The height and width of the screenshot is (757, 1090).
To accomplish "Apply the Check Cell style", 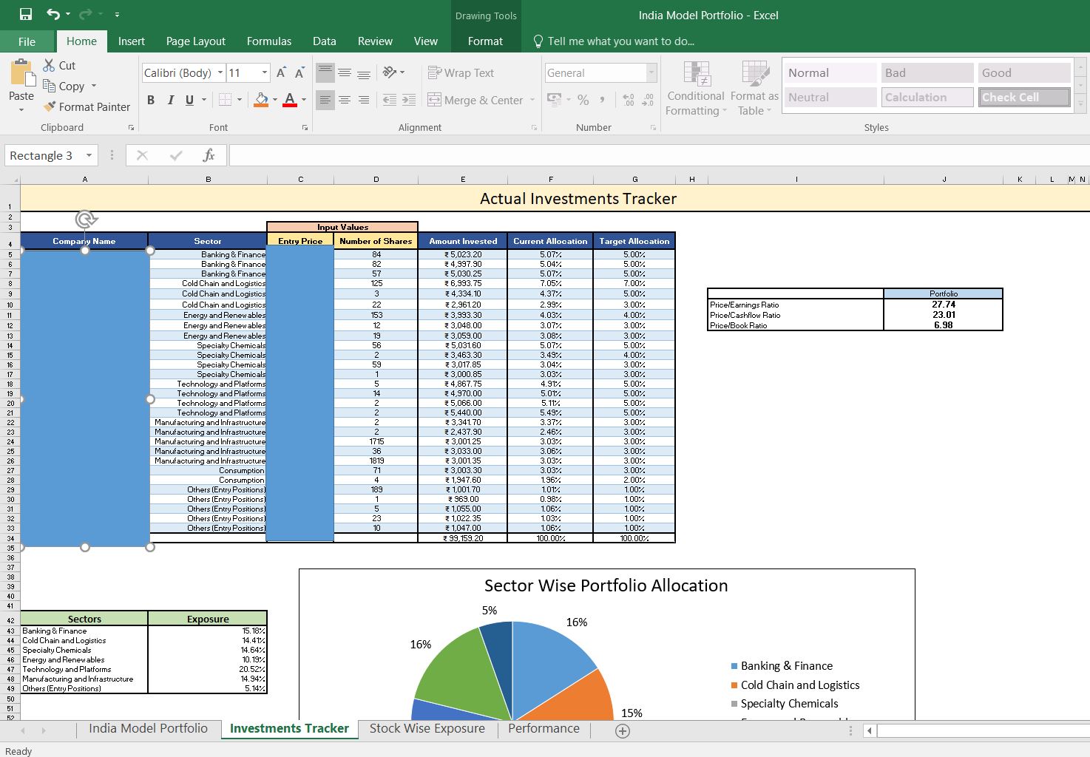I will pyautogui.click(x=1024, y=97).
